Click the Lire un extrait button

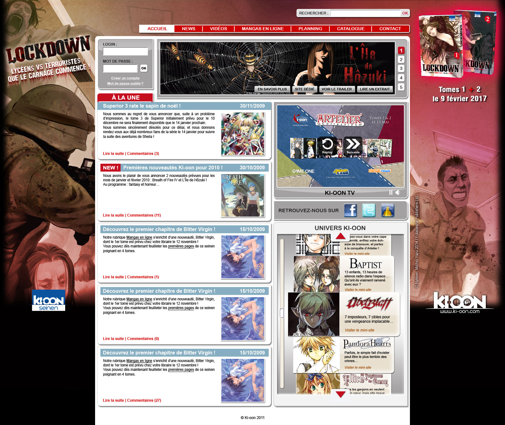pyautogui.click(x=375, y=89)
